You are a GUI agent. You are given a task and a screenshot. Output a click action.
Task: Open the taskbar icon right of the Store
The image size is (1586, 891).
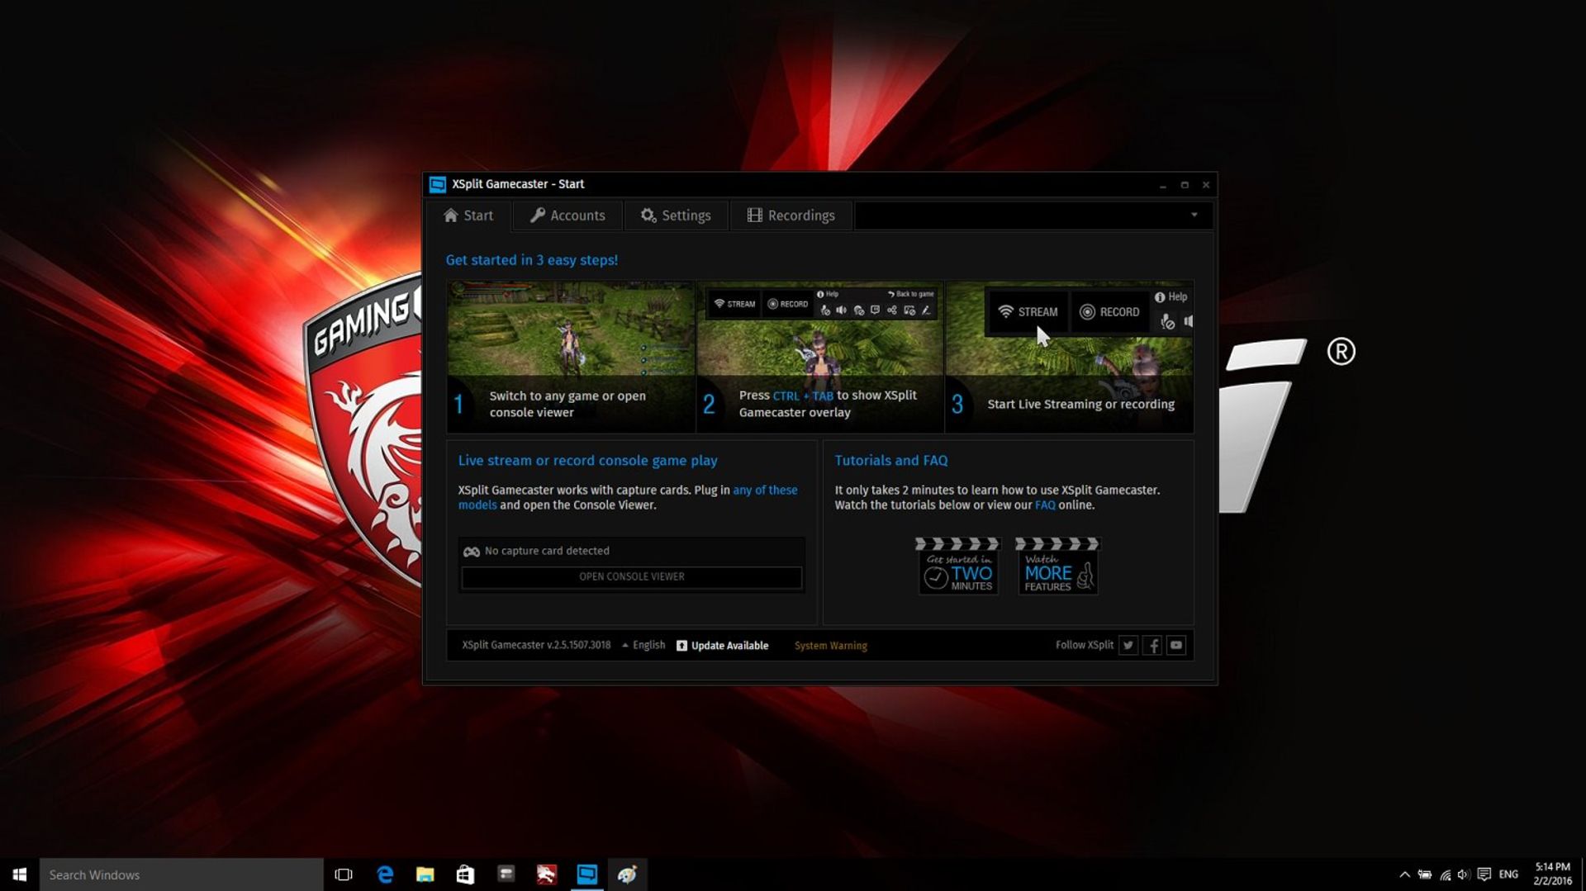[x=506, y=874]
